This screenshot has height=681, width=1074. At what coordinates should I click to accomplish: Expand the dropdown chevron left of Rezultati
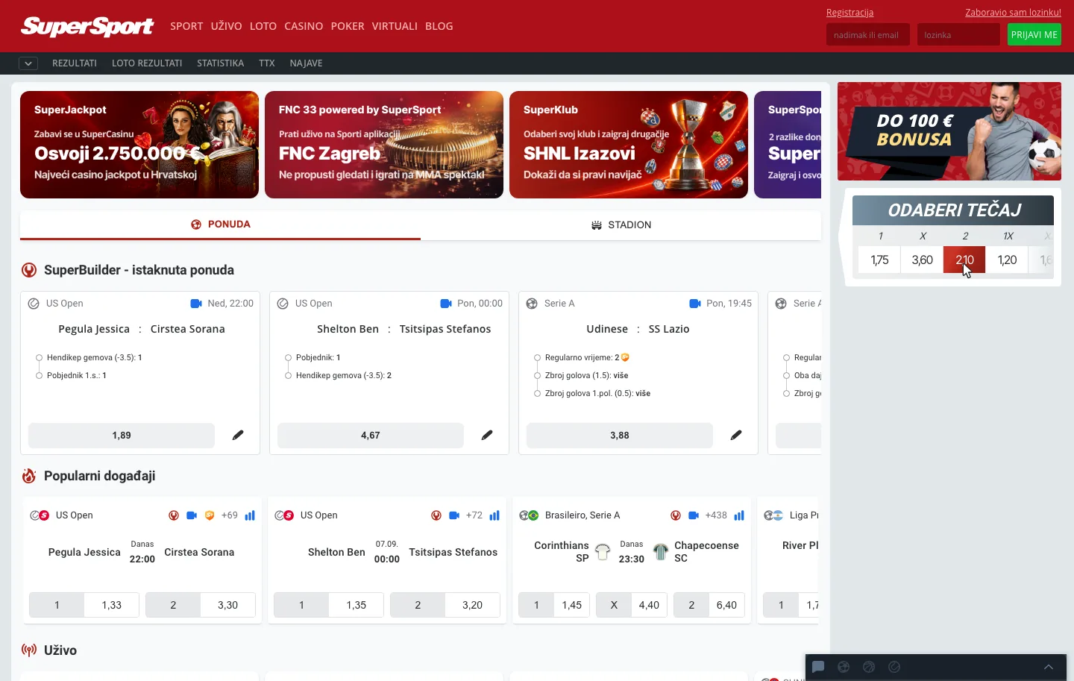(28, 63)
